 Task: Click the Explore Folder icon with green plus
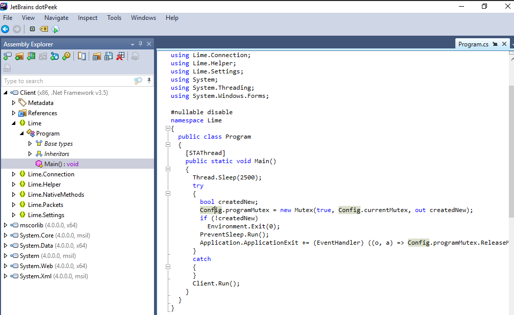tap(19, 56)
